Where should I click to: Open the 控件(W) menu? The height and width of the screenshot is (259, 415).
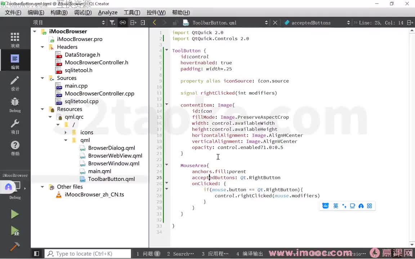(x=156, y=13)
